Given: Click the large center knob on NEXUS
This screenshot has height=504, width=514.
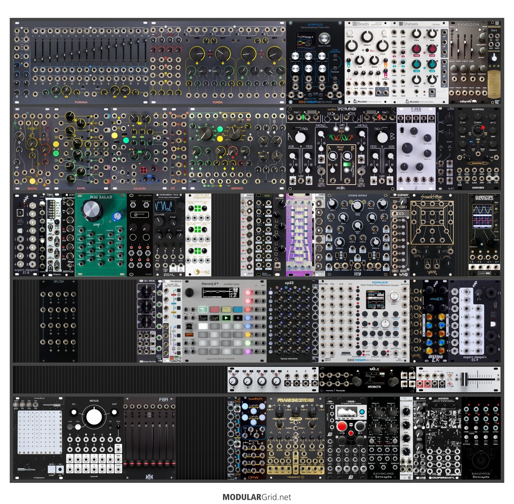Looking at the screenshot, I should click(94, 417).
